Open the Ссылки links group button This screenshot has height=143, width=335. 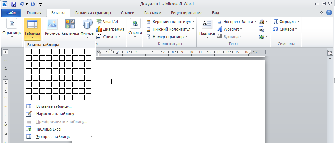click(x=135, y=29)
